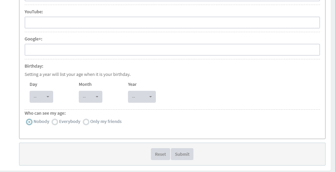Select Only my friends option
This screenshot has height=172, width=335.
(86, 122)
